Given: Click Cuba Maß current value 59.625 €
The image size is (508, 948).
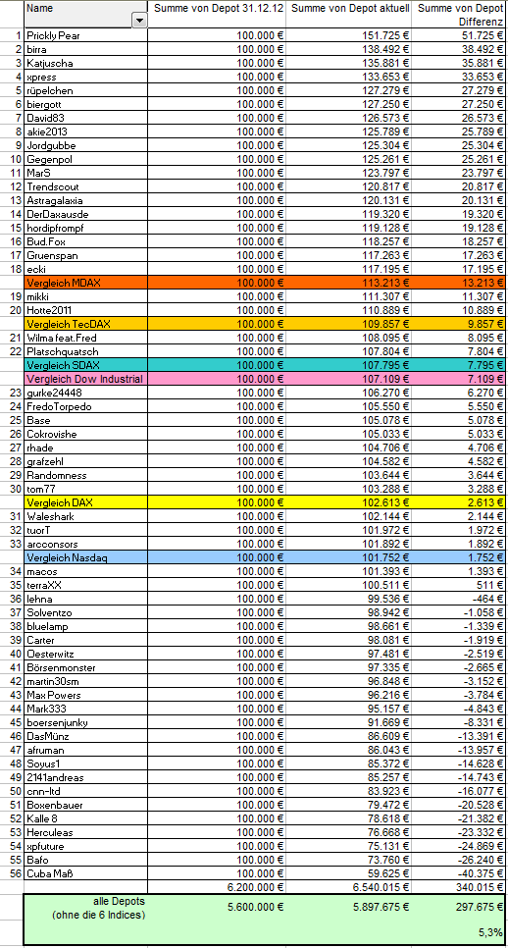Looking at the screenshot, I should pyautogui.click(x=349, y=873).
